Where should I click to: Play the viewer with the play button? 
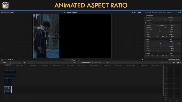pyautogui.click(x=63, y=60)
